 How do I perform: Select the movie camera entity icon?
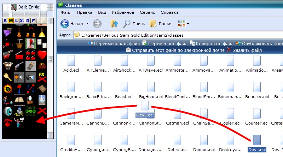click(x=19, y=77)
